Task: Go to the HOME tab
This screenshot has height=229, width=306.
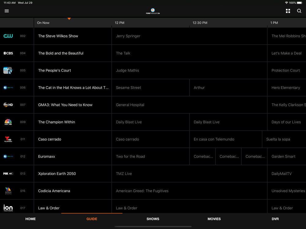Action: 30,219
